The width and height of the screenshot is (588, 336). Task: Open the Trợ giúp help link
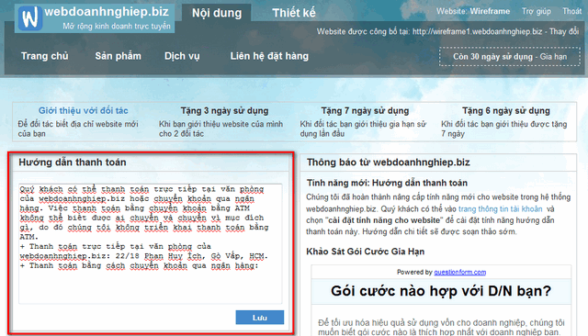[x=537, y=11]
